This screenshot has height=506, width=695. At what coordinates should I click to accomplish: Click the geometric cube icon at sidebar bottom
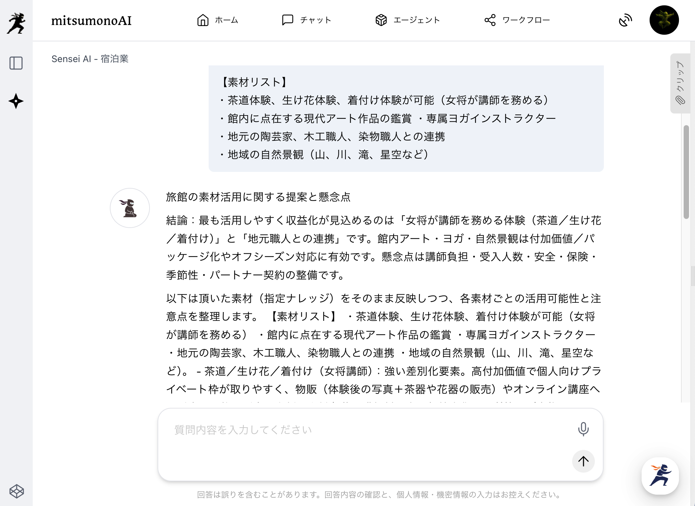click(16, 491)
